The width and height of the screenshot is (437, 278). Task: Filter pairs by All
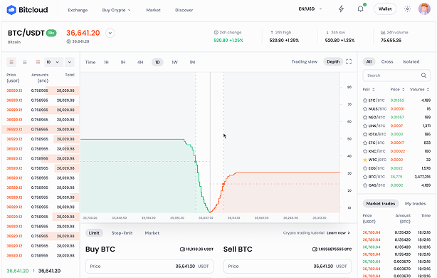(x=369, y=62)
